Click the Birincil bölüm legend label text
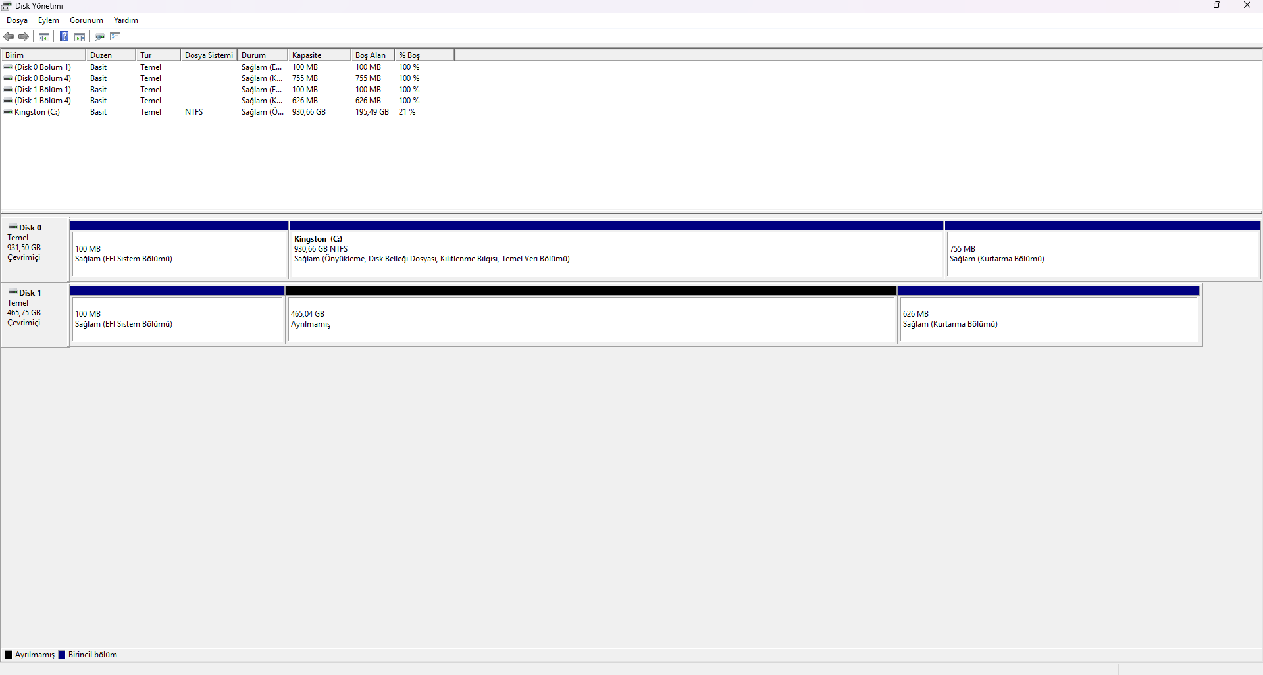Screen dimensions: 1263x675 [x=93, y=655]
